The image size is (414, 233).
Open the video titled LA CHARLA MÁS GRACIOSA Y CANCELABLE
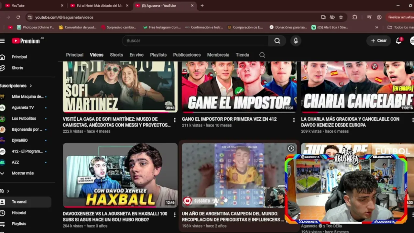point(350,122)
